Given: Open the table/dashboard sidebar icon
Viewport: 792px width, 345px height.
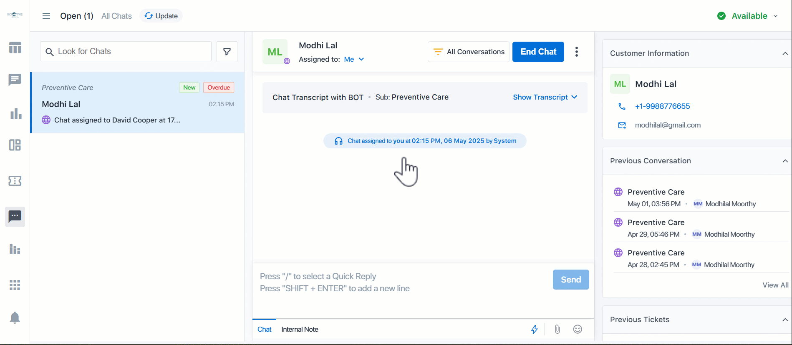Looking at the screenshot, I should (15, 48).
